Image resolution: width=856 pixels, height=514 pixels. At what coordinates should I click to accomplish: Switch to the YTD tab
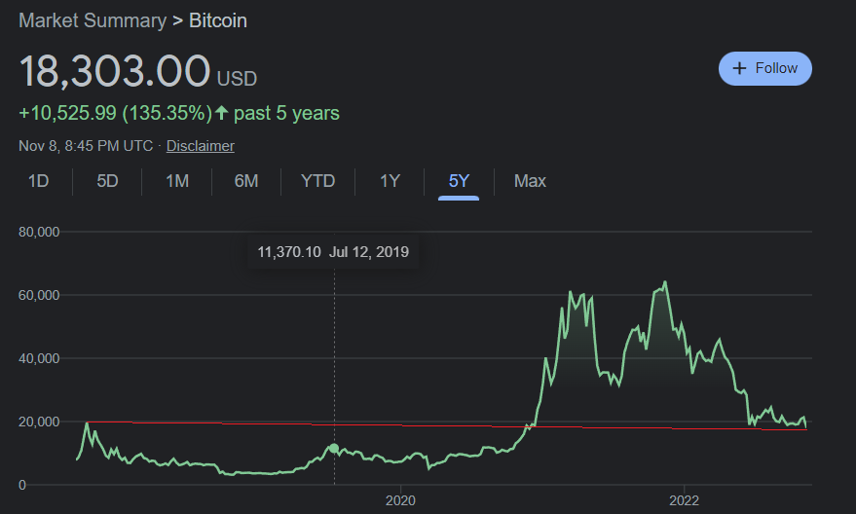click(317, 181)
